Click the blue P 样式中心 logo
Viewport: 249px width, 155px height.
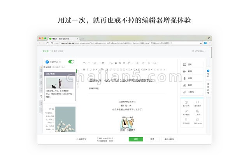tap(47, 62)
